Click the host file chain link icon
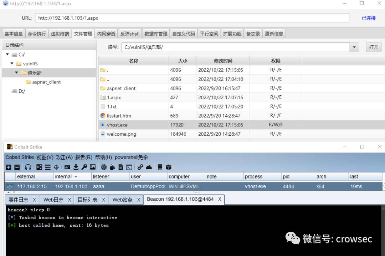The width and height of the screenshot is (385, 256). pos(140,167)
